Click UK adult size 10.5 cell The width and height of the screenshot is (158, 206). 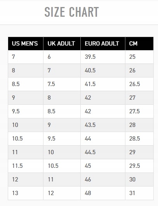tap(62, 166)
